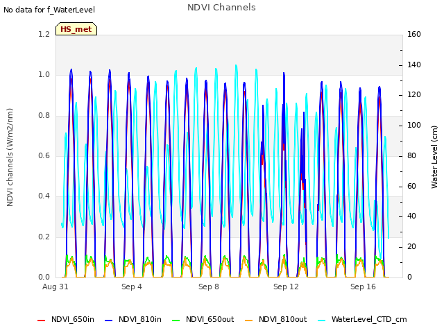The width and height of the screenshot is (444, 333).
Task: Click the Sep 4 x-axis tick label
Action: [x=132, y=287]
